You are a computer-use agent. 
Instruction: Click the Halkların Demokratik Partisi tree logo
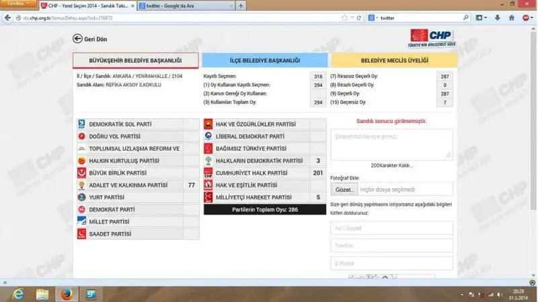pyautogui.click(x=208, y=161)
